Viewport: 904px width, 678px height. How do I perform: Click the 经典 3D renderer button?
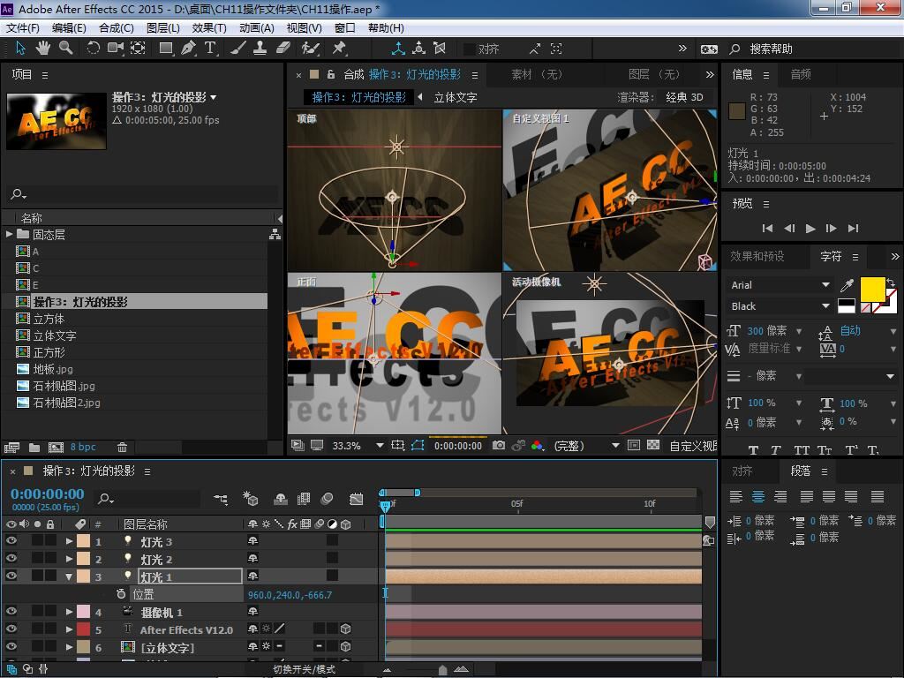tap(684, 97)
